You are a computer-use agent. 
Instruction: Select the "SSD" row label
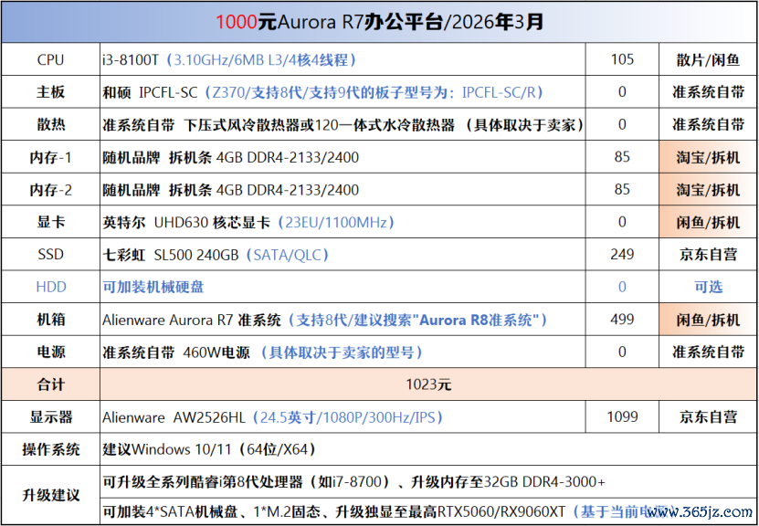coord(50,254)
